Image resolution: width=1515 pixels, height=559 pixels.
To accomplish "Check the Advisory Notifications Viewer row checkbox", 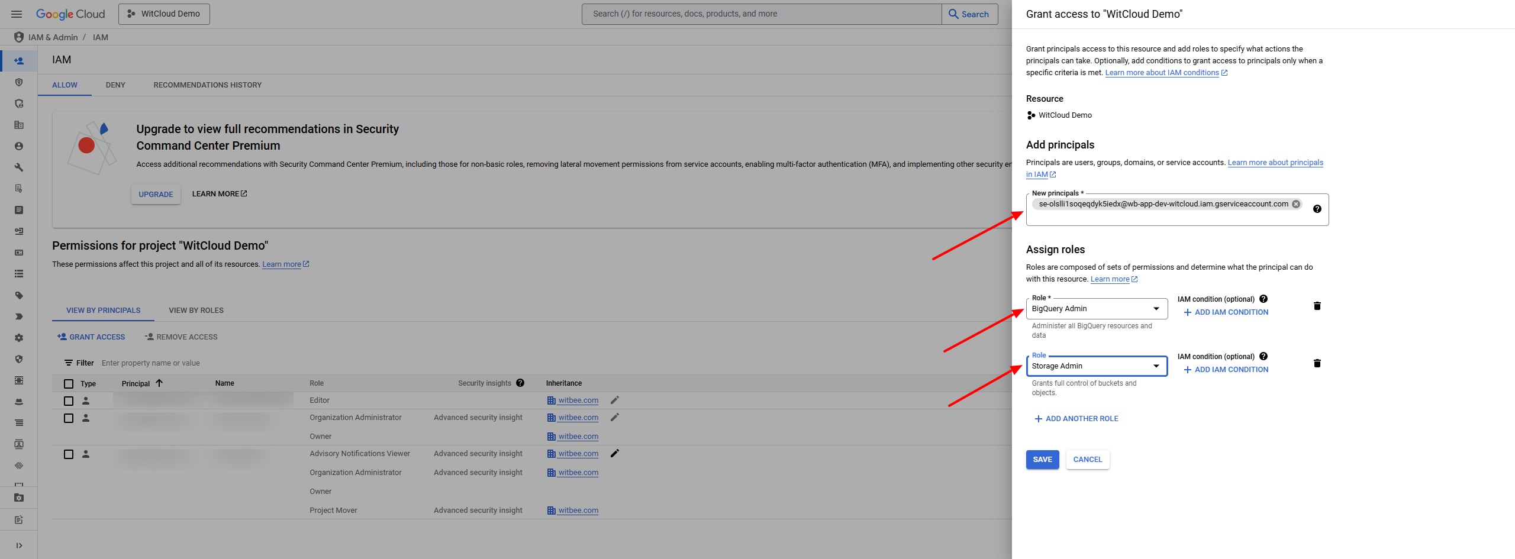I will click(69, 454).
